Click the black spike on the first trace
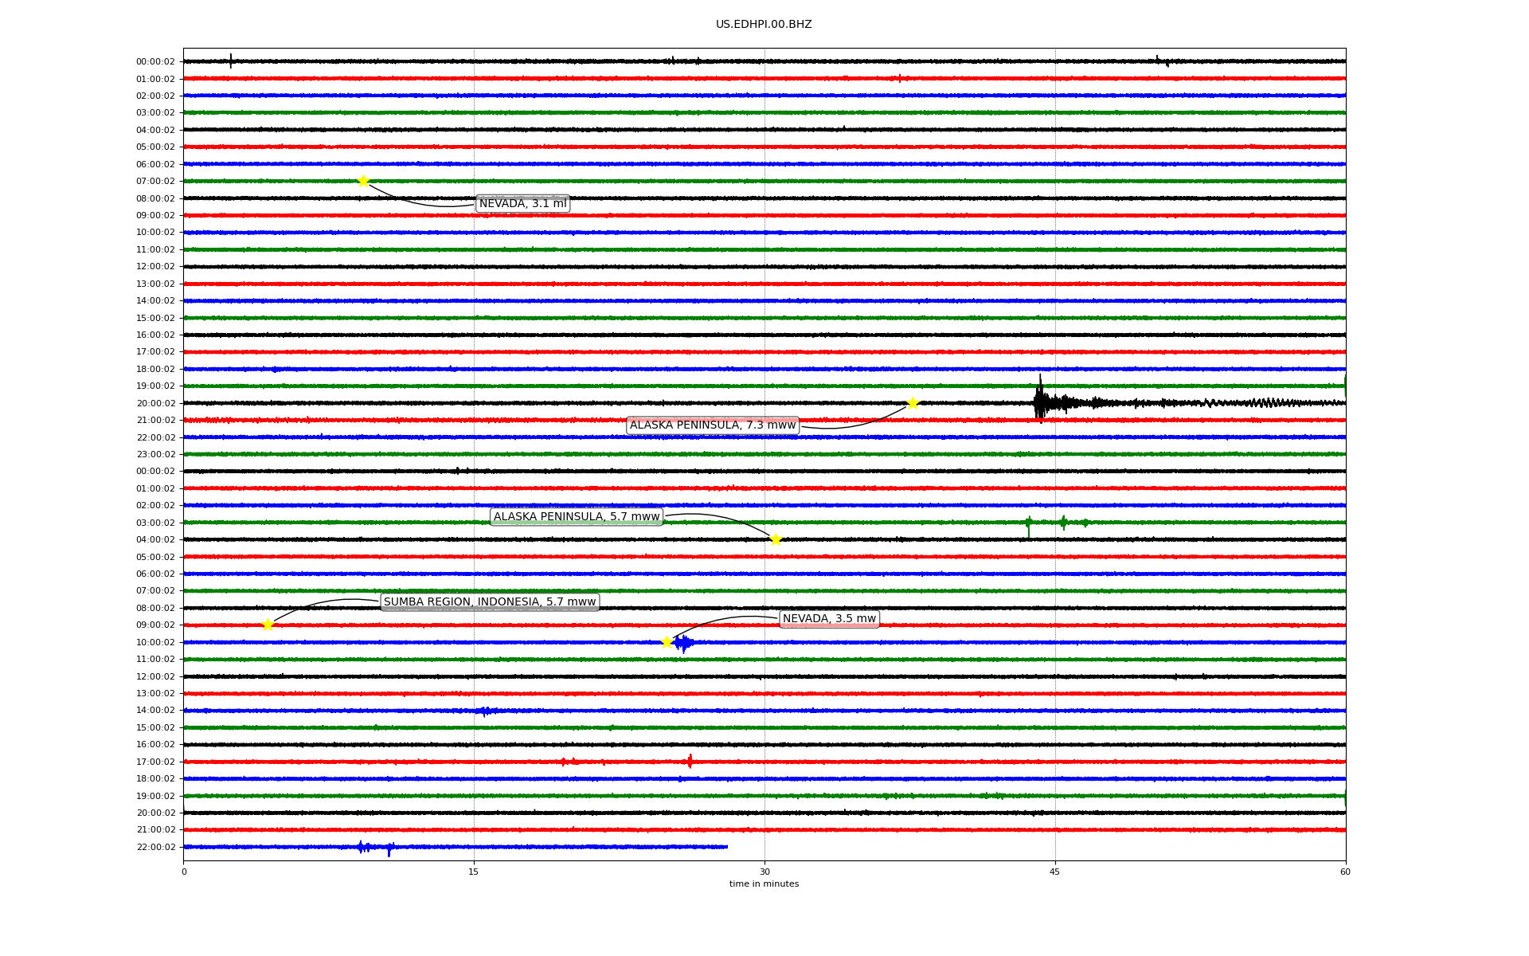The width and height of the screenshot is (1529, 956). coord(231,61)
